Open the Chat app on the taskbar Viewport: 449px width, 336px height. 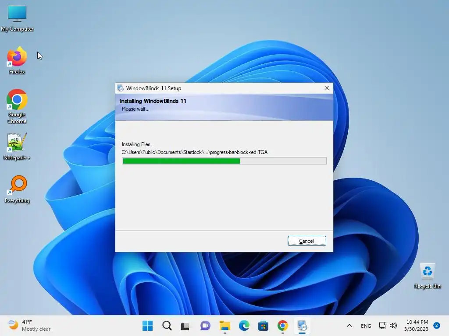[205, 325]
